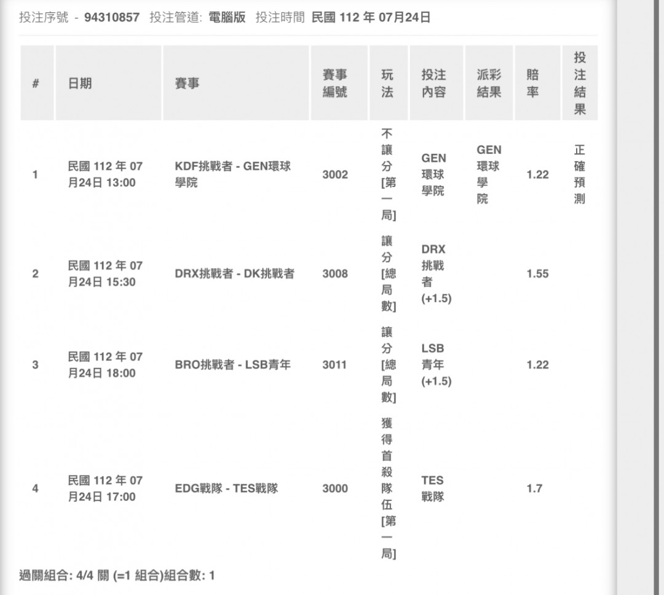Click match number 3002
This screenshot has width=664, height=595.
(x=335, y=175)
